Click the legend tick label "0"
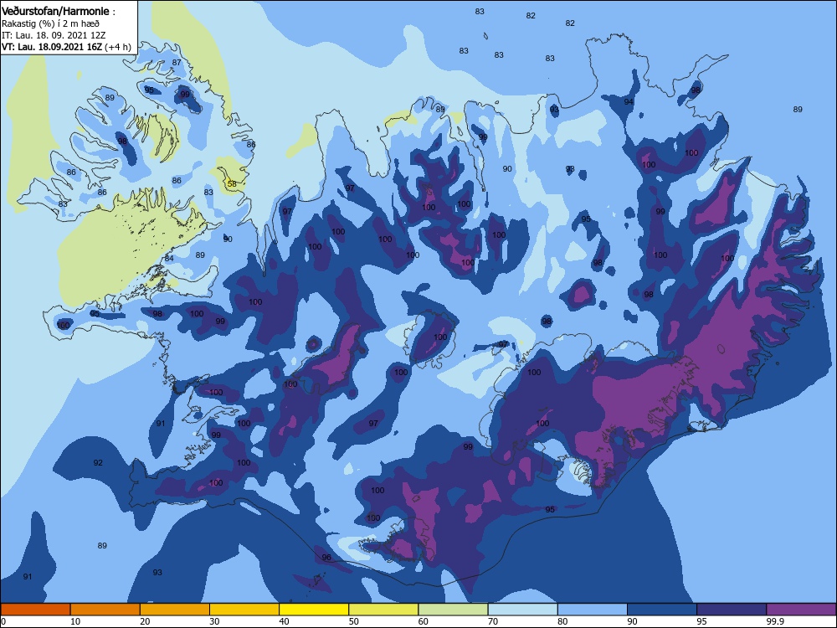837x628 pixels. pyautogui.click(x=3, y=621)
